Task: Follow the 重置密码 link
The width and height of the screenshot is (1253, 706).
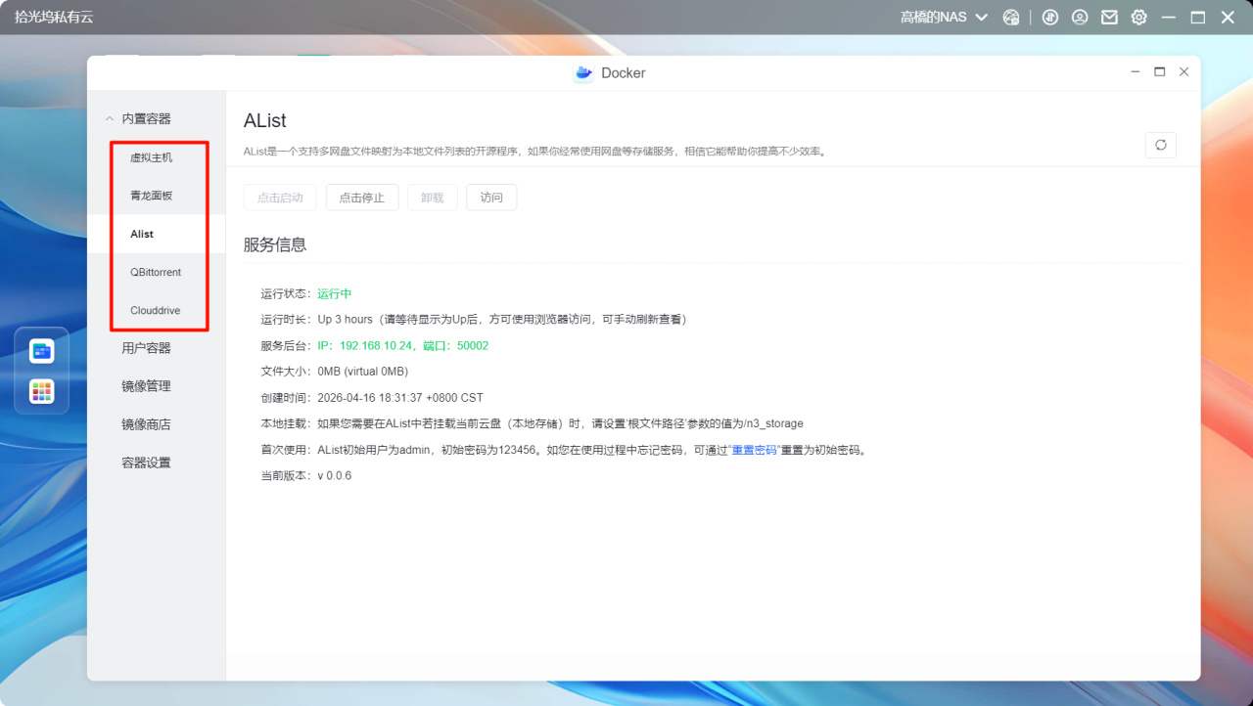Action: [x=755, y=451]
